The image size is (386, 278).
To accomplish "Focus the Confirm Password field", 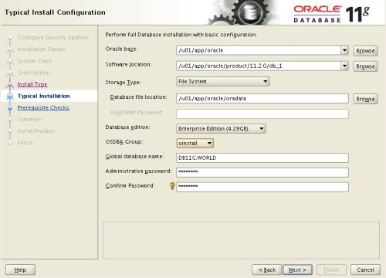I will [262, 187].
